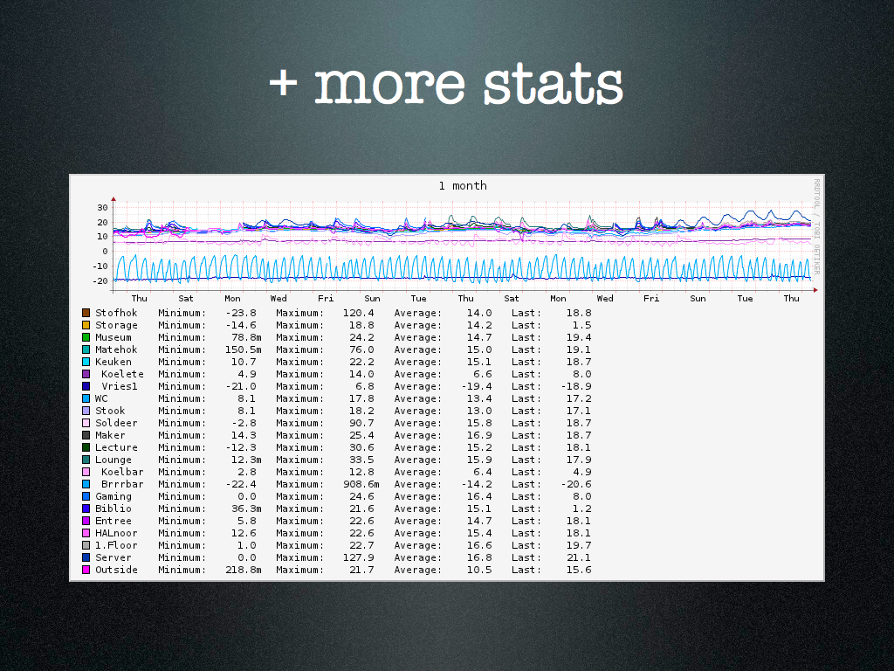Viewport: 894px width, 671px height.
Task: Click the Gaming legend color swatch
Action: coord(86,496)
